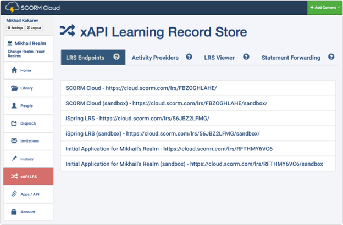Image resolution: width=343 pixels, height=225 pixels.
Task: Follow the Change Realm link
Action: click(19, 51)
